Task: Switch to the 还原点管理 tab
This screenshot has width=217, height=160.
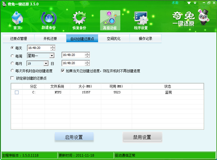Action: 19,39
